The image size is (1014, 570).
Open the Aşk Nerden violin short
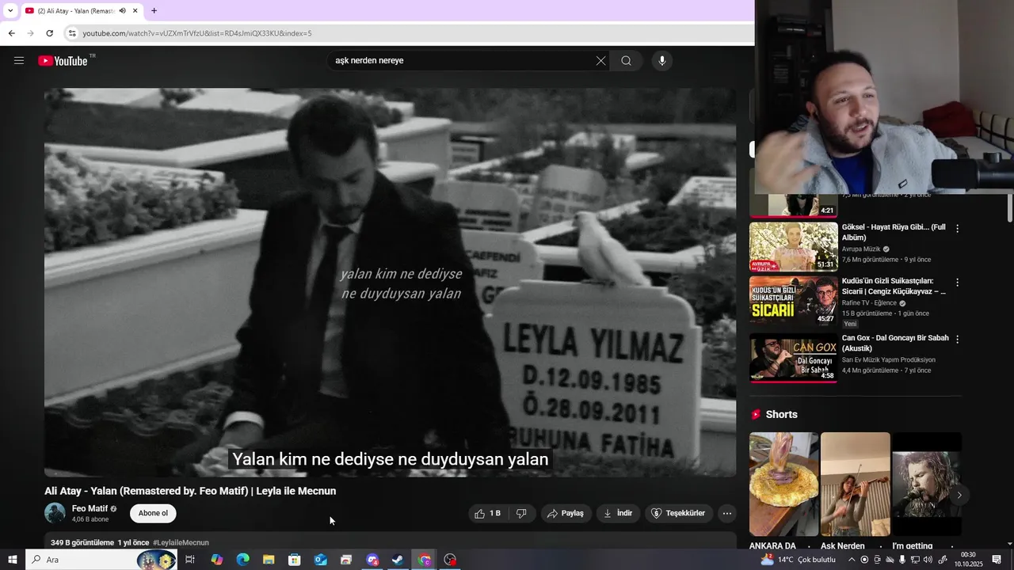855,484
